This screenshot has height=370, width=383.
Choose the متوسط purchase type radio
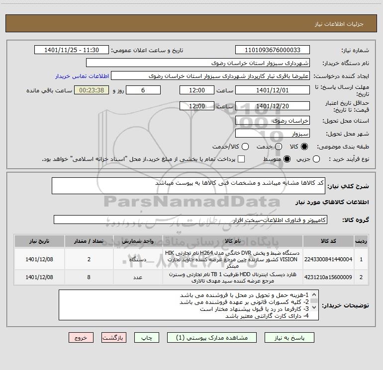pyautogui.click(x=287, y=159)
